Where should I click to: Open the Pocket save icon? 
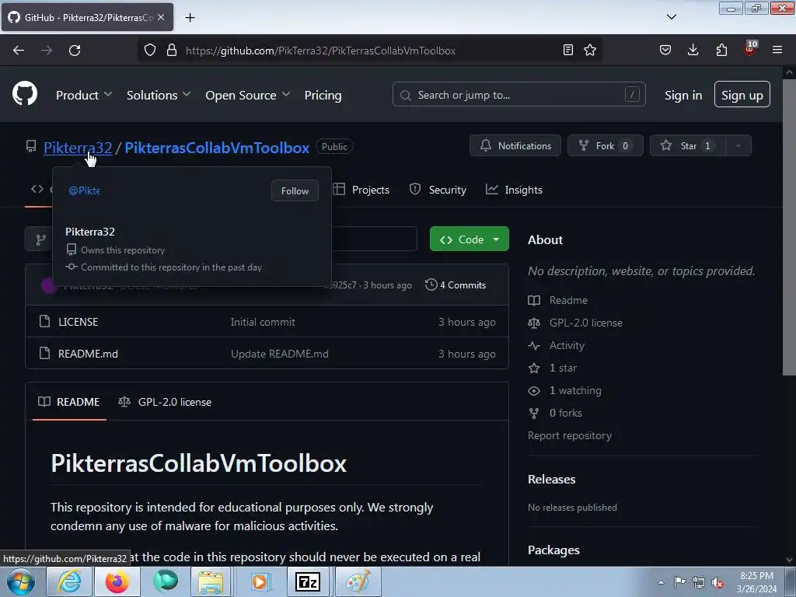click(x=665, y=50)
